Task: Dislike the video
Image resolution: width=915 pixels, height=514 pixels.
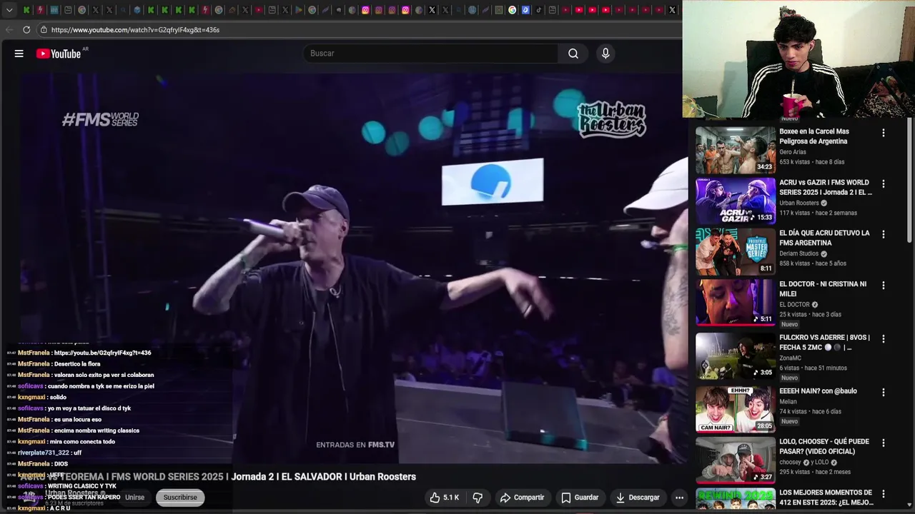Action: [478, 498]
